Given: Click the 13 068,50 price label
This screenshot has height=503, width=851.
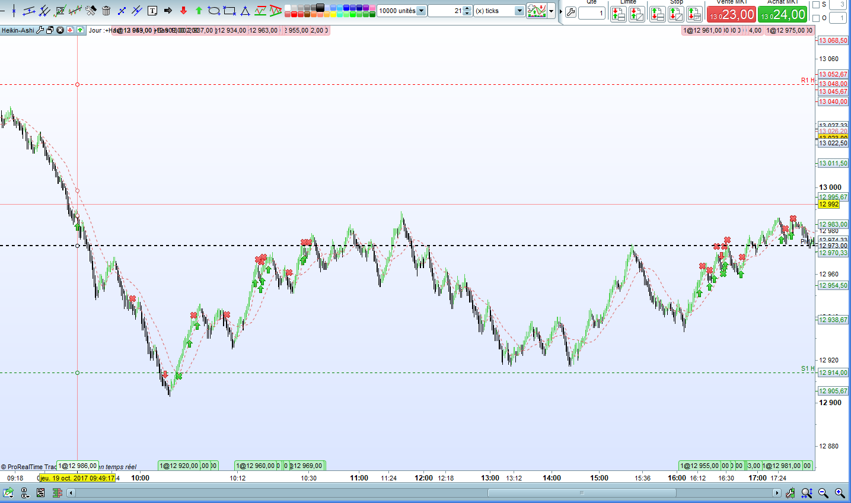Looking at the screenshot, I should click(x=833, y=40).
